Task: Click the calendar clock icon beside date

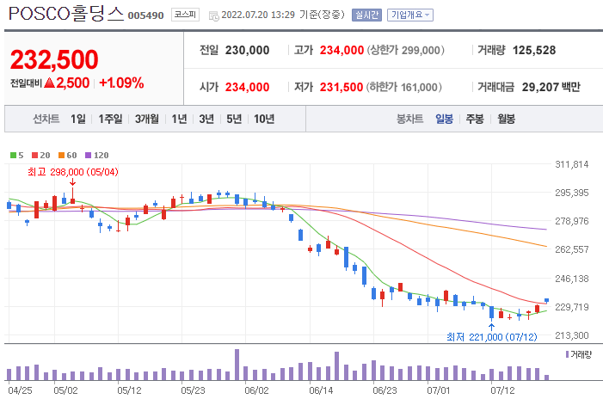Action: pos(213,16)
